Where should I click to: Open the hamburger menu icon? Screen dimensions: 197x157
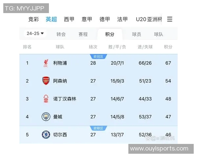coord(169,19)
